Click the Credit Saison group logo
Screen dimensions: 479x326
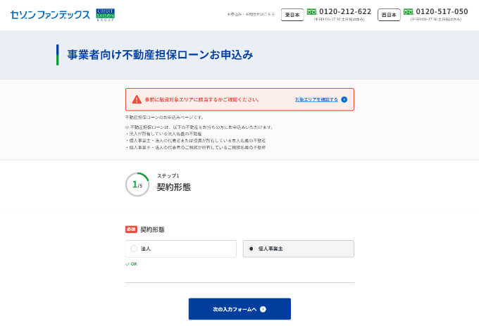point(106,14)
